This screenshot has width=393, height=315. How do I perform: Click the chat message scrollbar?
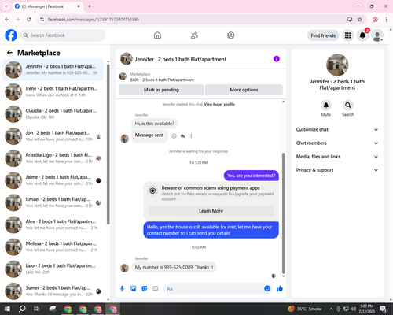click(283, 213)
